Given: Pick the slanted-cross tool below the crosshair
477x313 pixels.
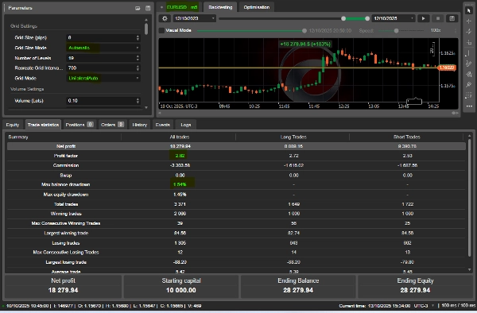Looking at the screenshot, I should (x=469, y=32).
